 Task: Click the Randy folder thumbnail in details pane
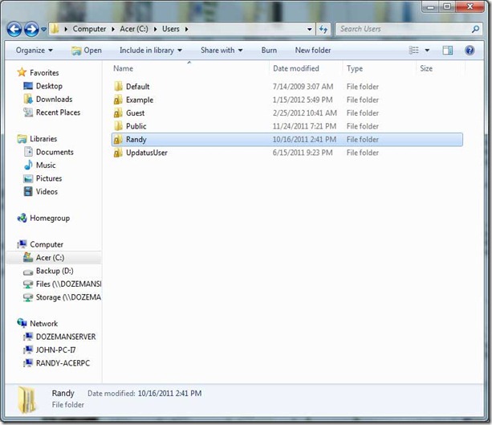pos(27,399)
